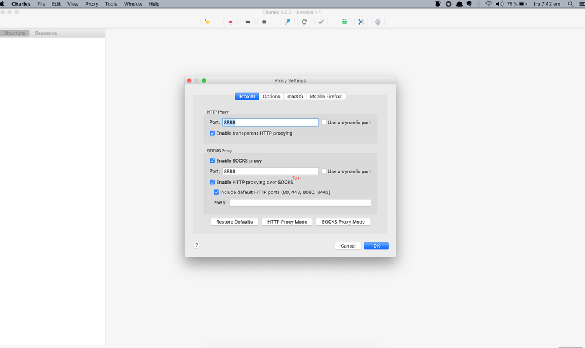Open the Notification Center list icon

tap(582, 4)
